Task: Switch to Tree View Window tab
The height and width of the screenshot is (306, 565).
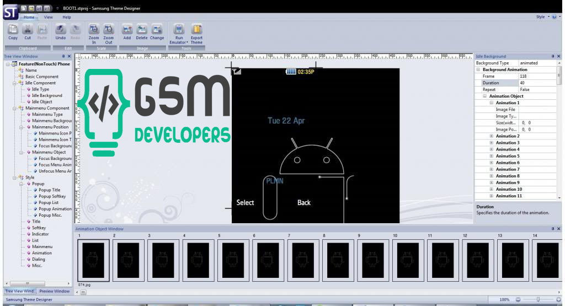Action: point(20,291)
